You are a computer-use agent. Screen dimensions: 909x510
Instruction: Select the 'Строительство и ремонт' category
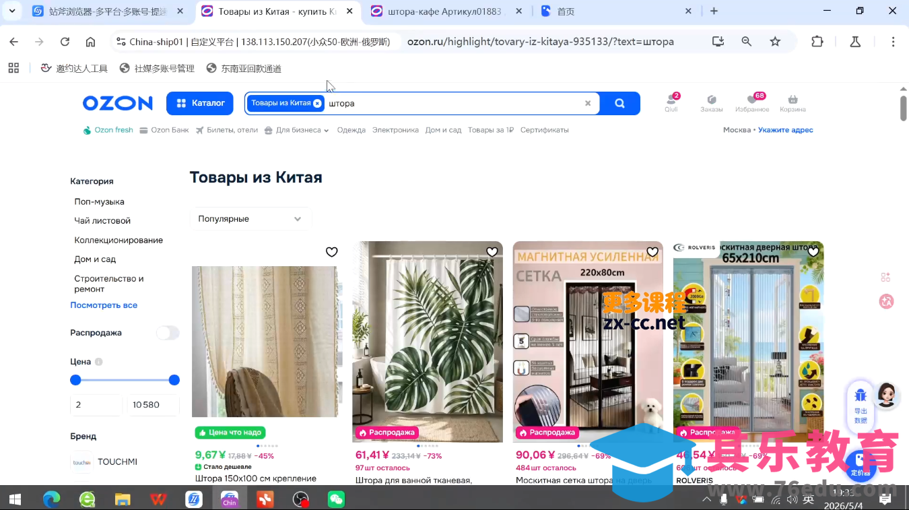109,284
